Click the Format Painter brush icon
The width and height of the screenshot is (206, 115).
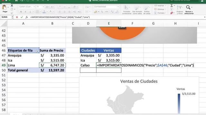pos(12,13)
